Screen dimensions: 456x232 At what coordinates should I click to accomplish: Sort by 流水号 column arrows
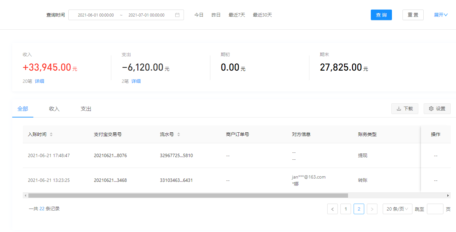[x=179, y=134]
